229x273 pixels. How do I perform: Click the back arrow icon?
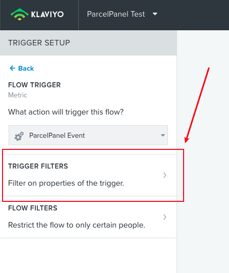(x=12, y=68)
